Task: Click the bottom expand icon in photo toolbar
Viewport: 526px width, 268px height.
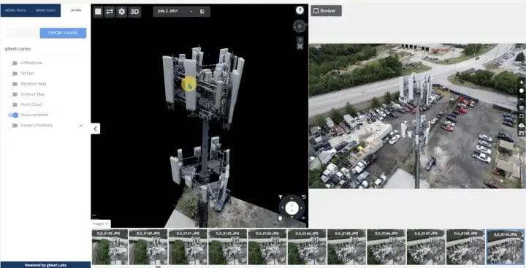Action: tap(522, 133)
